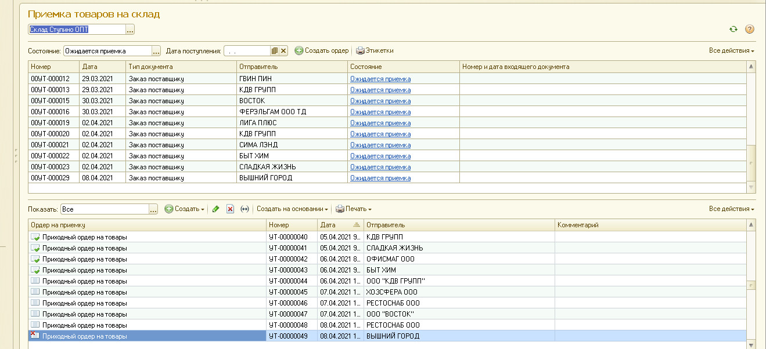Screen dimensions: 766x349
Task: Click the set date interval icon
Action: [x=244, y=209]
